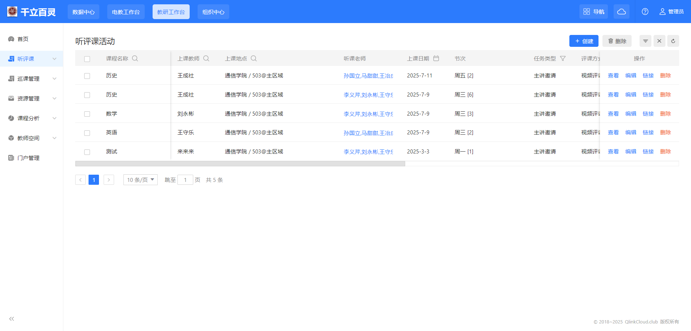Click the refresh icon in toolbar

[673, 41]
